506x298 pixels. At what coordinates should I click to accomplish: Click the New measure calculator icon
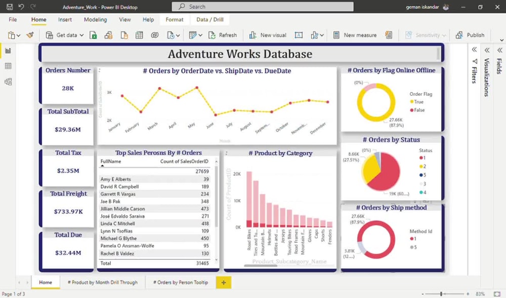point(337,35)
